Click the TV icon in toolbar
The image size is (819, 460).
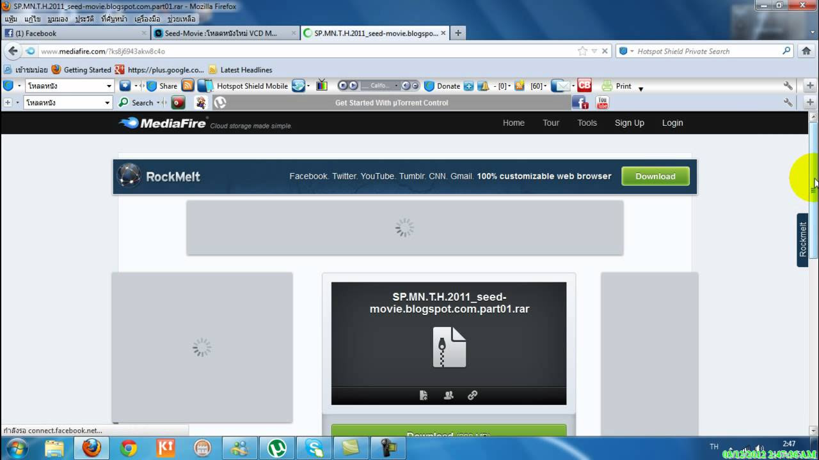click(322, 86)
